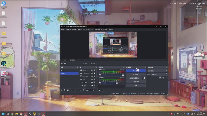Viewport: 207px width, 116px height.
Task: Toggle the lock on 文本 (GDI+) source
Action: coord(94,73)
